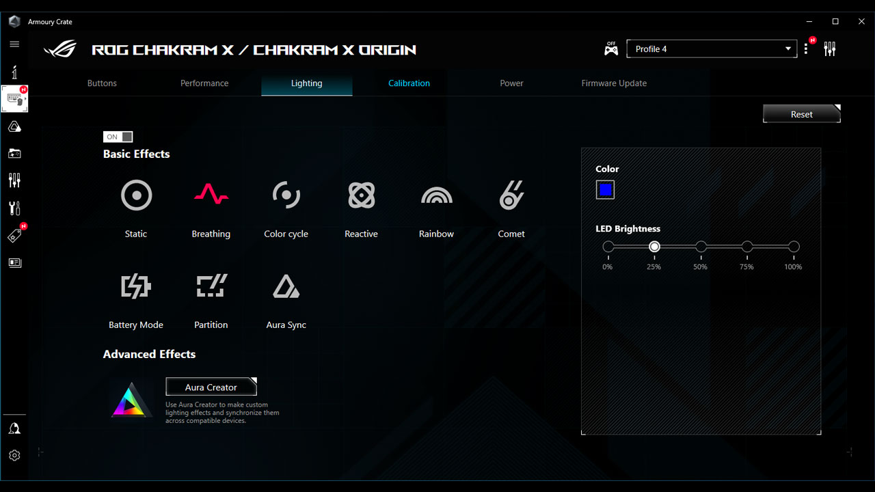This screenshot has height=492, width=875.
Task: Open the News sidebar icon
Action: 14,262
